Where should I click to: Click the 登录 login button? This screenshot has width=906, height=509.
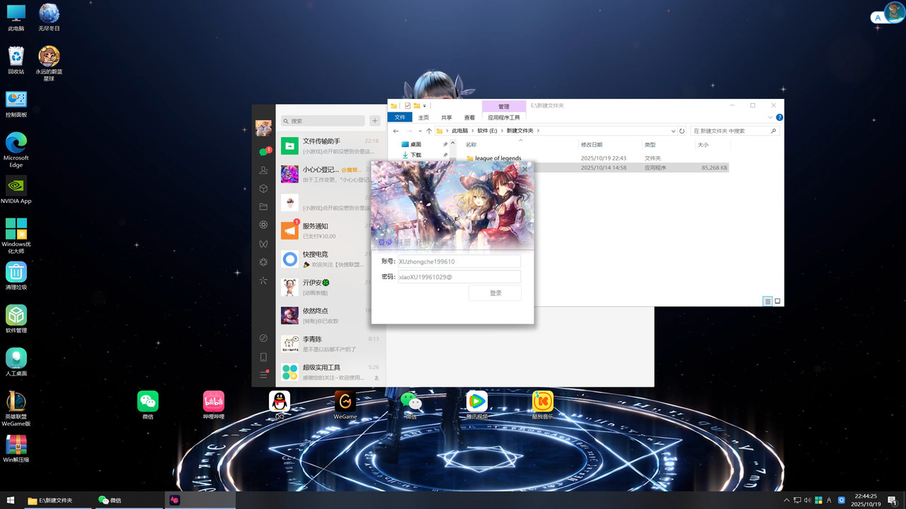(x=495, y=293)
